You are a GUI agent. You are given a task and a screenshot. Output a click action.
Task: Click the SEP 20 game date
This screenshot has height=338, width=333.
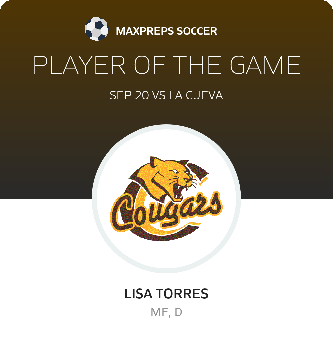(129, 95)
